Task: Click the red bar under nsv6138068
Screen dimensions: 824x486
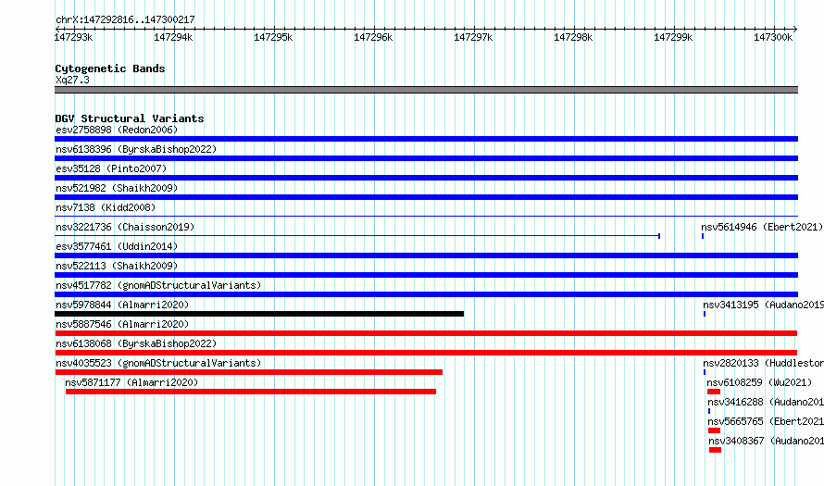Action: click(426, 353)
